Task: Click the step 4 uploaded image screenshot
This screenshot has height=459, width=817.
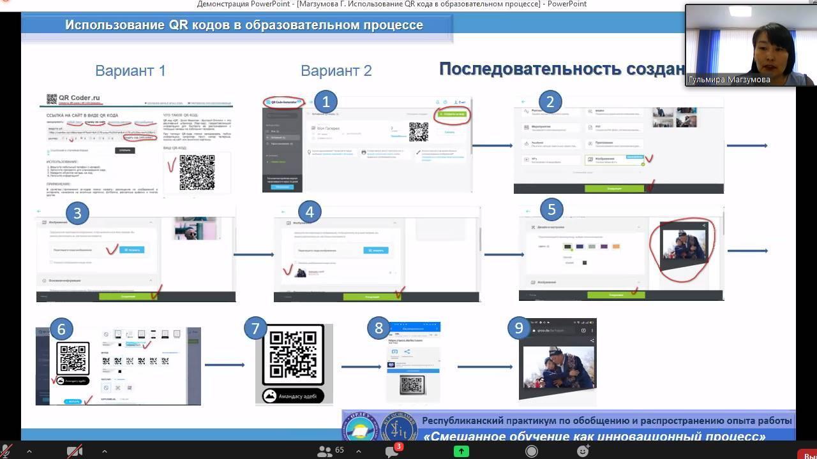Action: click(x=377, y=254)
